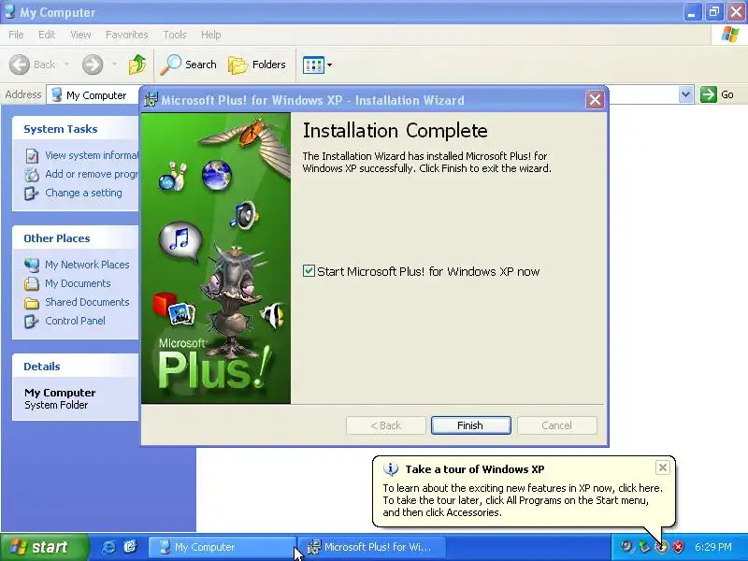Click the View system information icon
Image resolution: width=748 pixels, height=561 pixels.
[x=32, y=155]
